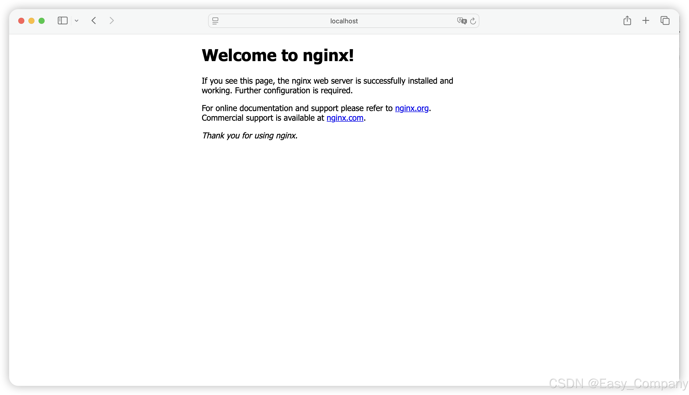The image size is (689, 395).
Task: Click the 'Commercial support is available' text
Action: click(263, 118)
